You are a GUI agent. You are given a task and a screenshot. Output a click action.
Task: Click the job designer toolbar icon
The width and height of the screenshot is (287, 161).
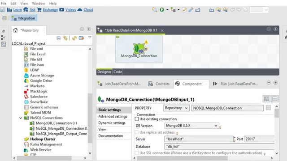[x=173, y=9]
